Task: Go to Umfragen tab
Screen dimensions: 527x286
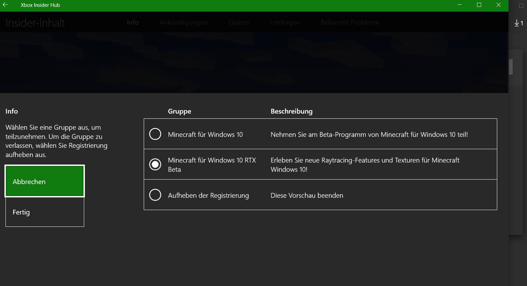Action: click(x=285, y=22)
